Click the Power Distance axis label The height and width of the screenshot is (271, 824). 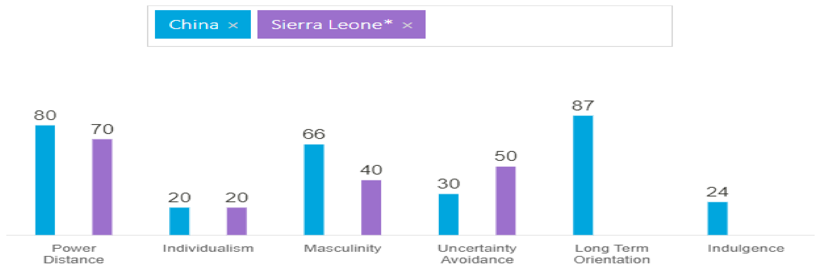[74, 254]
